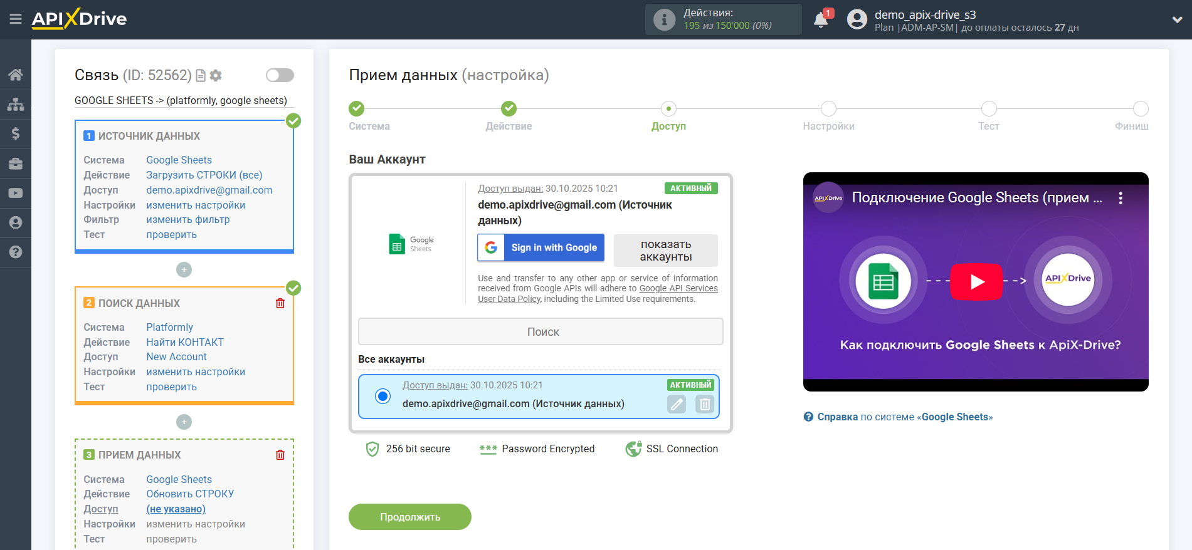
Task: Open the notifications bell
Action: (821, 19)
